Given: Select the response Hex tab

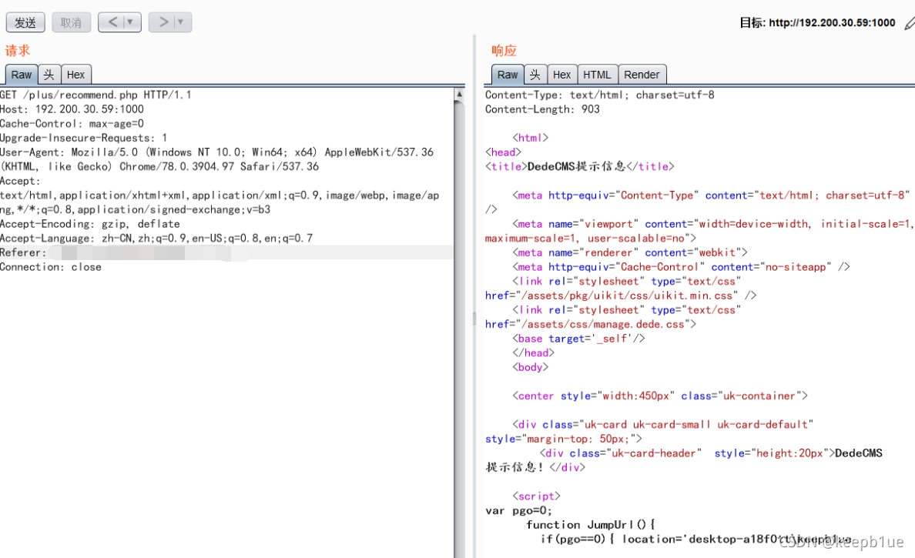Looking at the screenshot, I should [x=562, y=75].
